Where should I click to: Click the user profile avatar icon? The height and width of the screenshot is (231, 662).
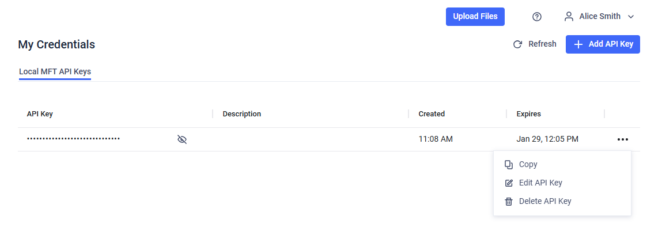pos(569,17)
